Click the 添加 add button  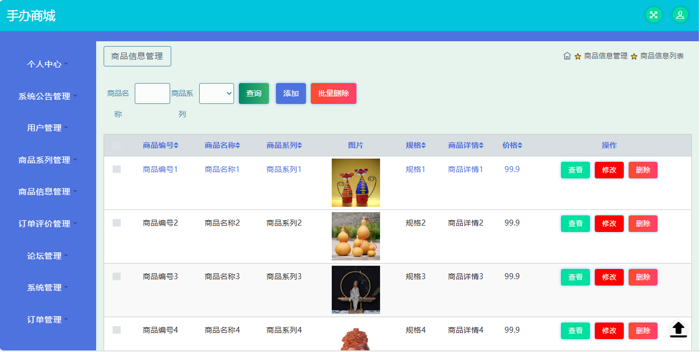pos(291,93)
